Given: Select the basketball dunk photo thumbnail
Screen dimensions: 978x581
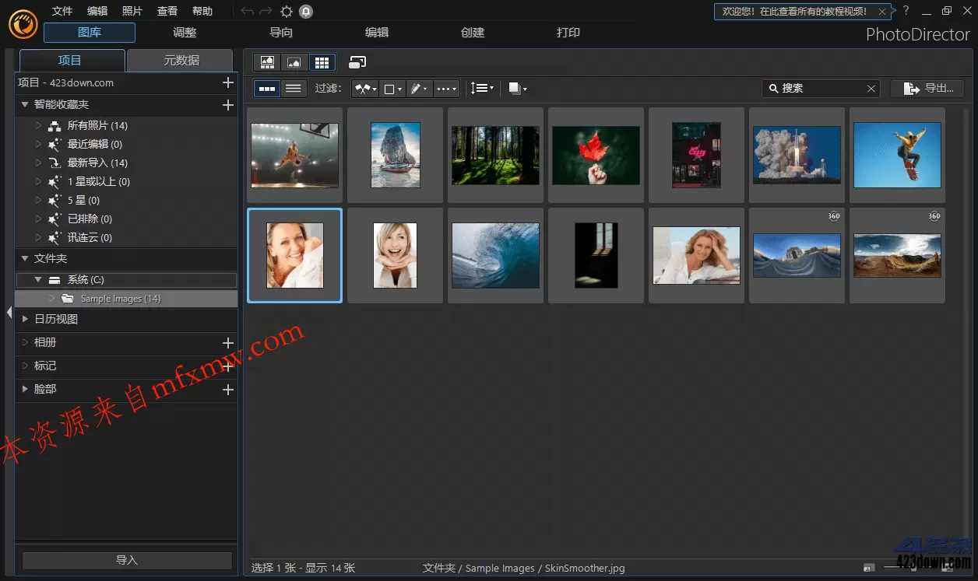Looking at the screenshot, I should pos(294,155).
